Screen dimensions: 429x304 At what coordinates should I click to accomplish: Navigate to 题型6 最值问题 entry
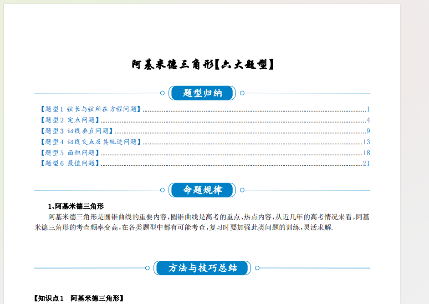tap(70, 163)
